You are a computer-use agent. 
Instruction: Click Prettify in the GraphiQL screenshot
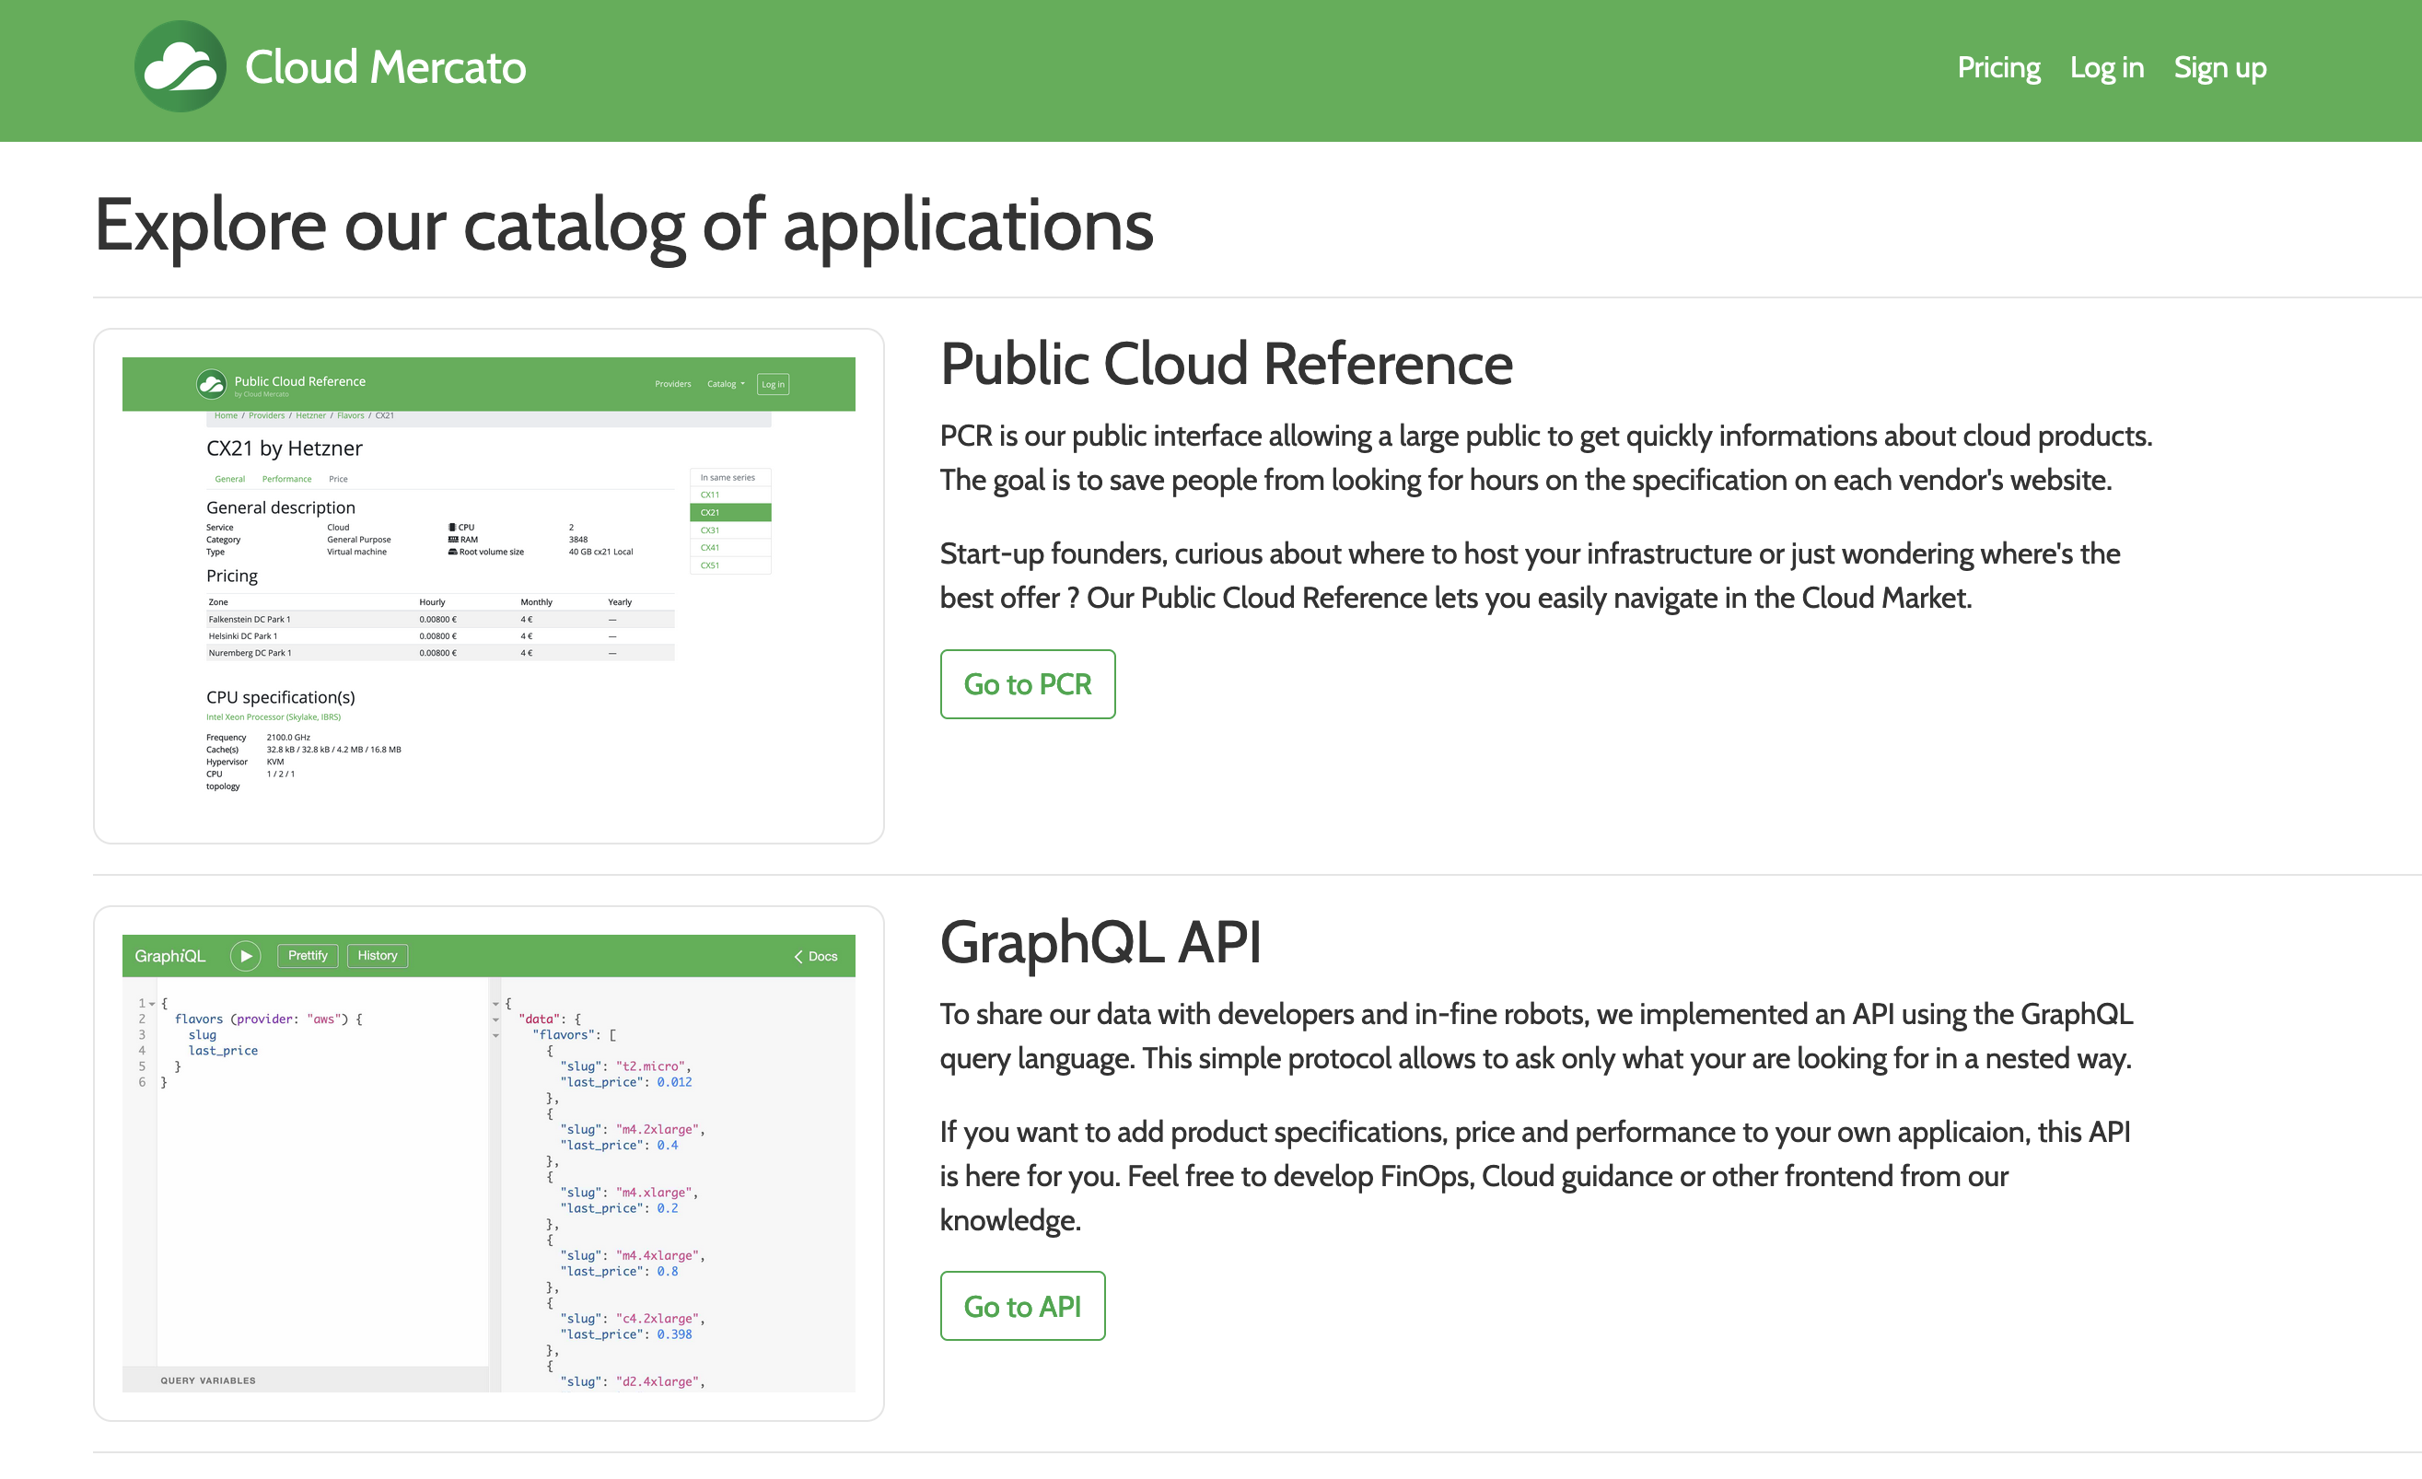coord(308,955)
